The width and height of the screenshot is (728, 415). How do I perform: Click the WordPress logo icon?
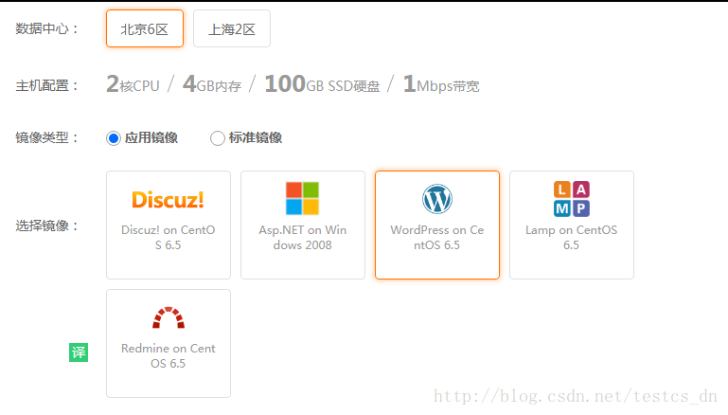click(x=437, y=199)
